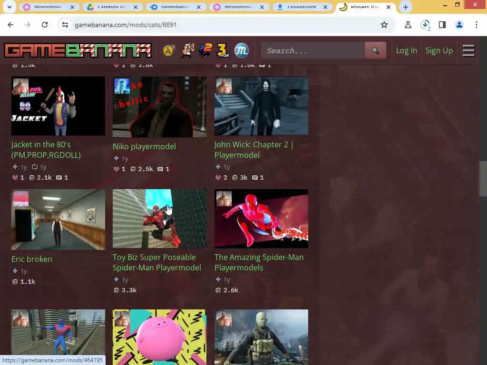Click the address bar URL
The image size is (487, 365).
126,25
